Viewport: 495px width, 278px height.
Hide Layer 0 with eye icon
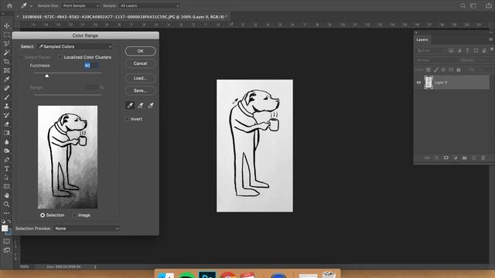(419, 83)
